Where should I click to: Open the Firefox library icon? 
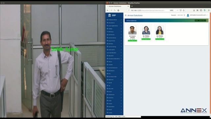click(197, 10)
